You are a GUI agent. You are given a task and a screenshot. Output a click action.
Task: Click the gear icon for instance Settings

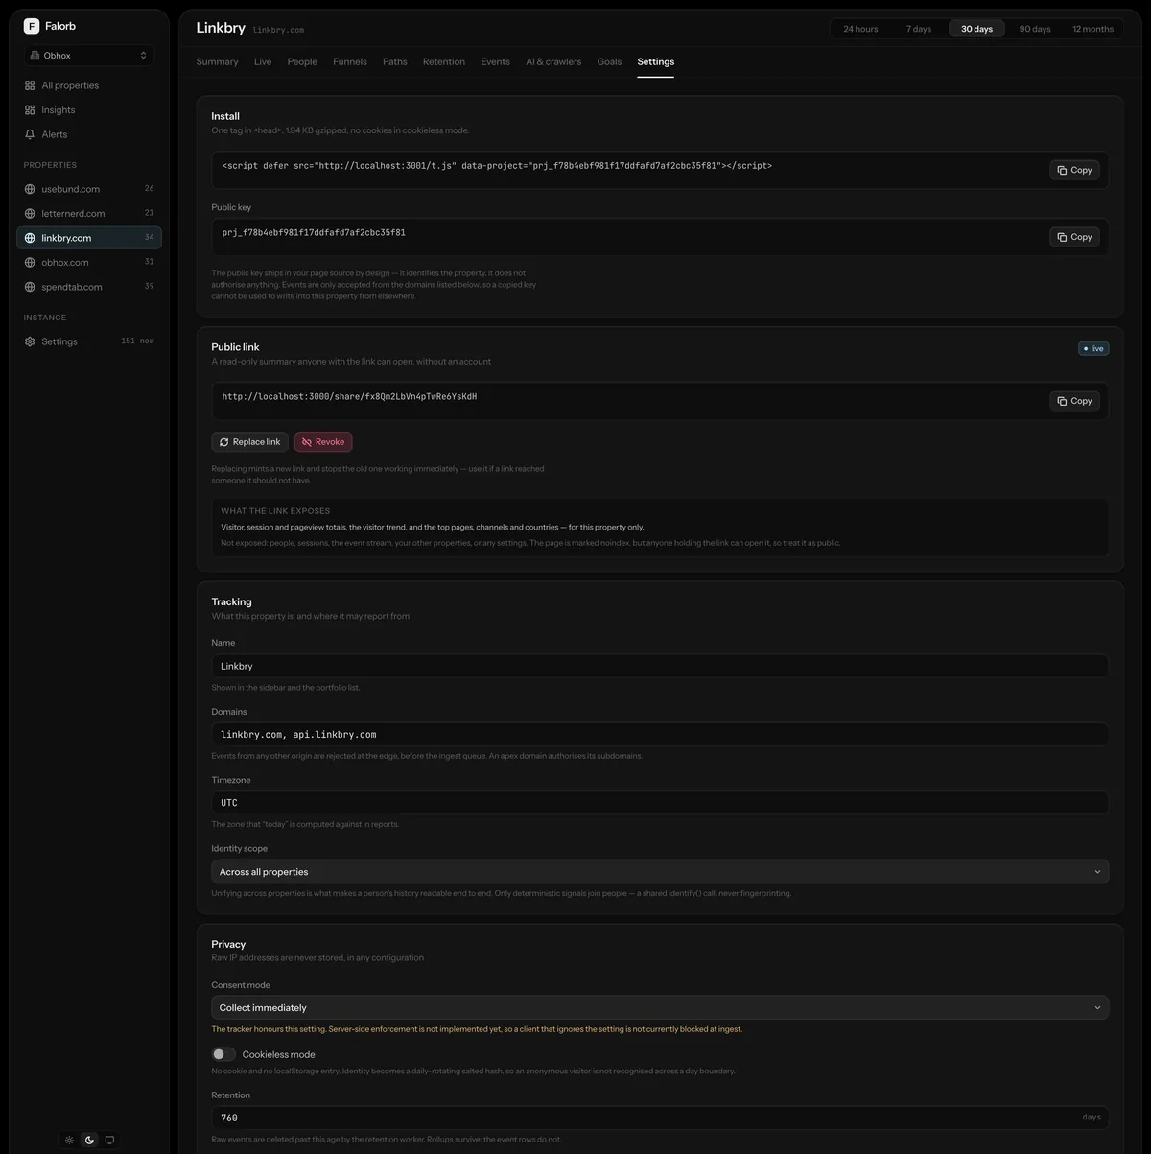(x=30, y=341)
